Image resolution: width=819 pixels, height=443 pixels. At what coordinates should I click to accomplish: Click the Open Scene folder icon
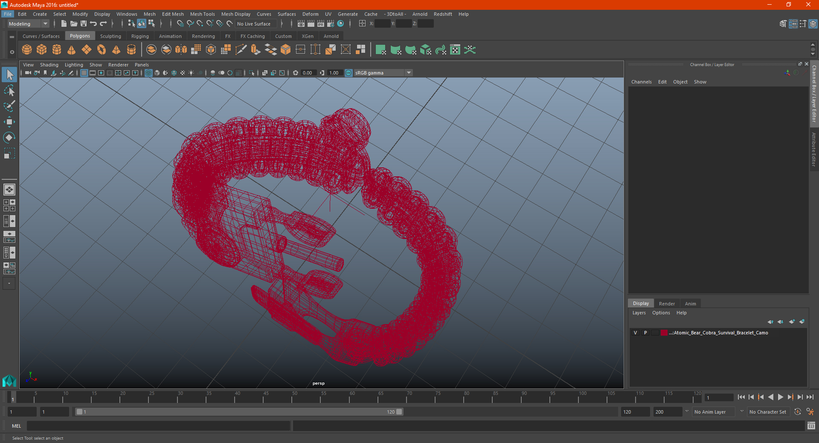pyautogui.click(x=74, y=24)
